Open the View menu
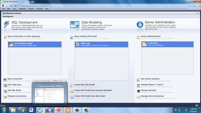The height and width of the screenshot is (113, 201). coord(14,9)
